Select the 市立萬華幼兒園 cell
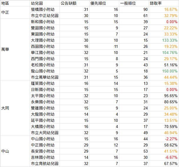Image resolution: width=179 pixels, height=167 pixels. [45, 77]
